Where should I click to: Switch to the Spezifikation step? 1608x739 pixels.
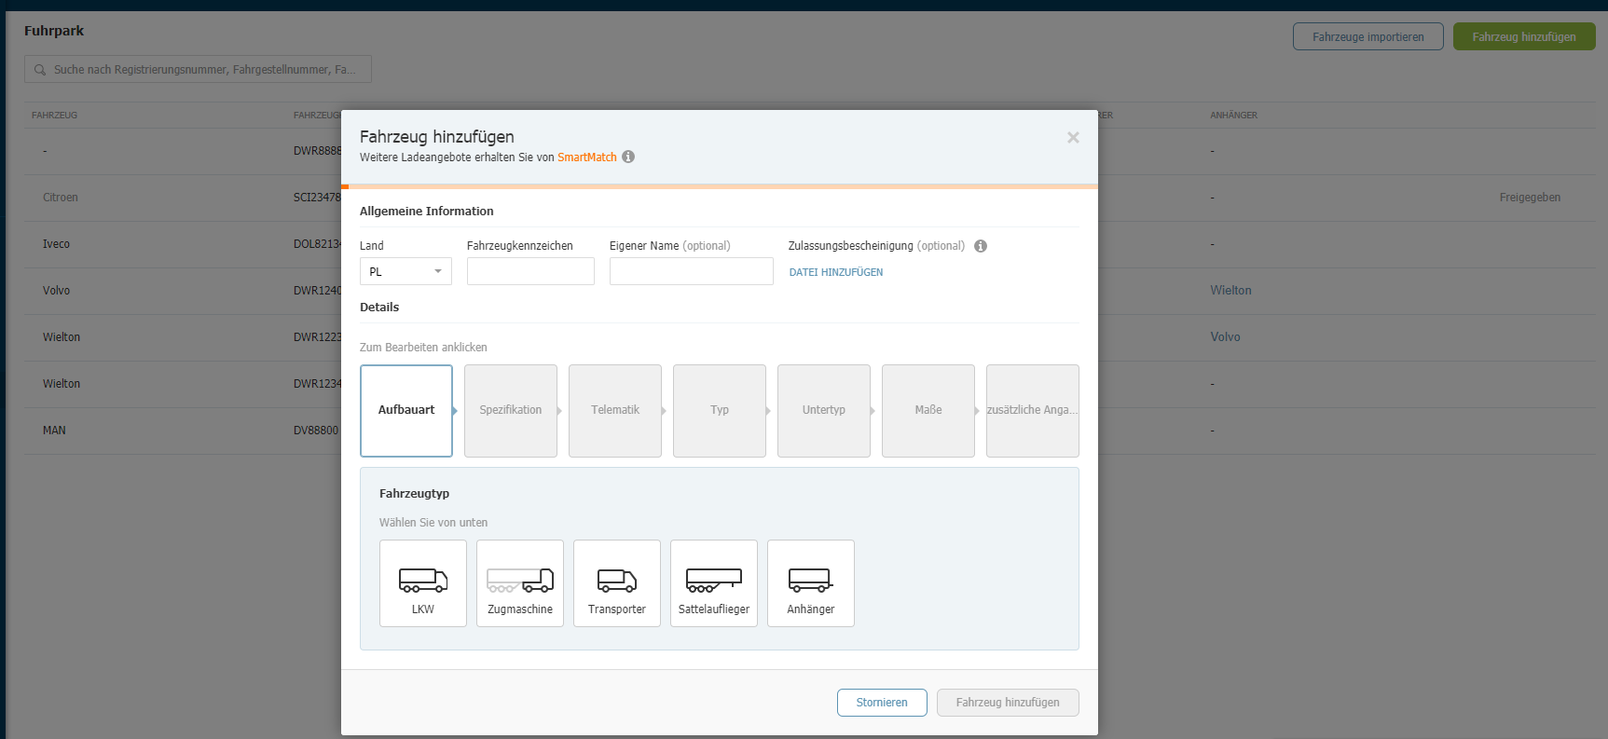[511, 410]
